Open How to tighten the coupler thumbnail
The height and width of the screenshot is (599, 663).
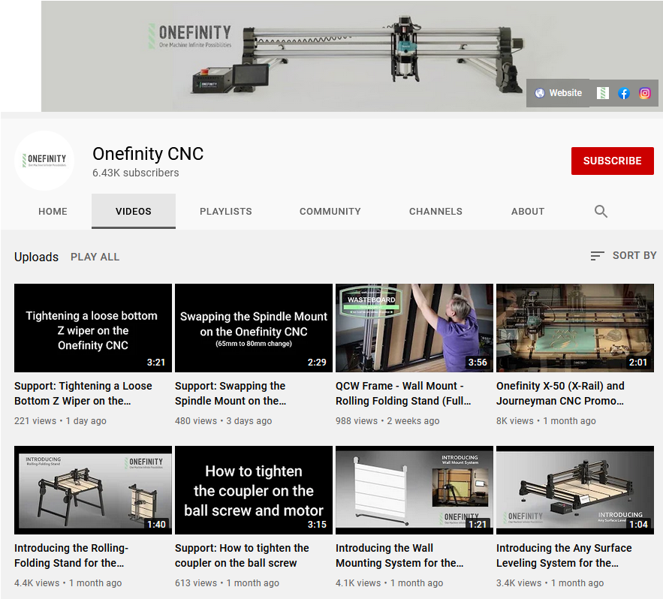254,490
